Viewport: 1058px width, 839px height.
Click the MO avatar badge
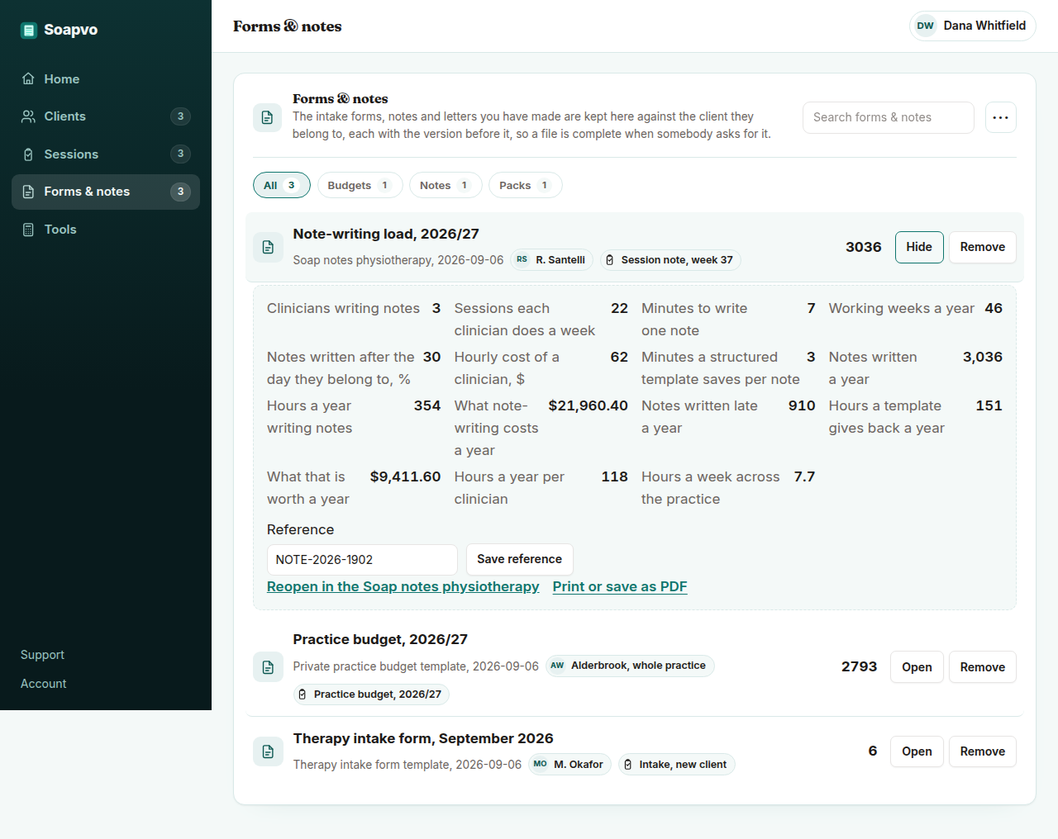click(x=540, y=765)
